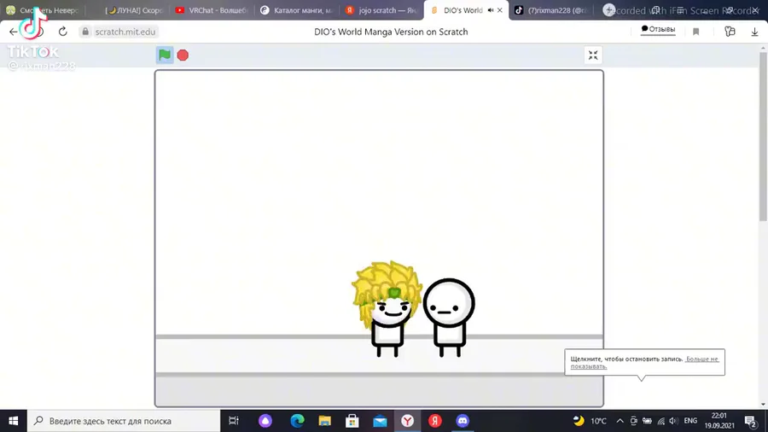
Task: Change ENG input language indicator
Action: (690, 421)
